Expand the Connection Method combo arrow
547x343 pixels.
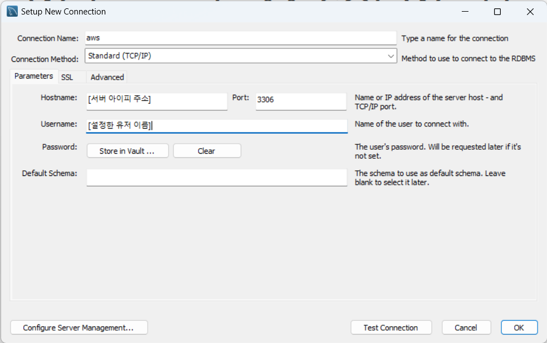tap(392, 57)
